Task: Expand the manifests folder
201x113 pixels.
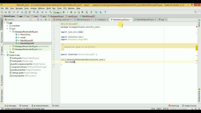Action: click(x=7, y=26)
